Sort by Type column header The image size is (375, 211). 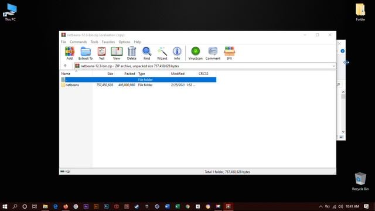153,74
